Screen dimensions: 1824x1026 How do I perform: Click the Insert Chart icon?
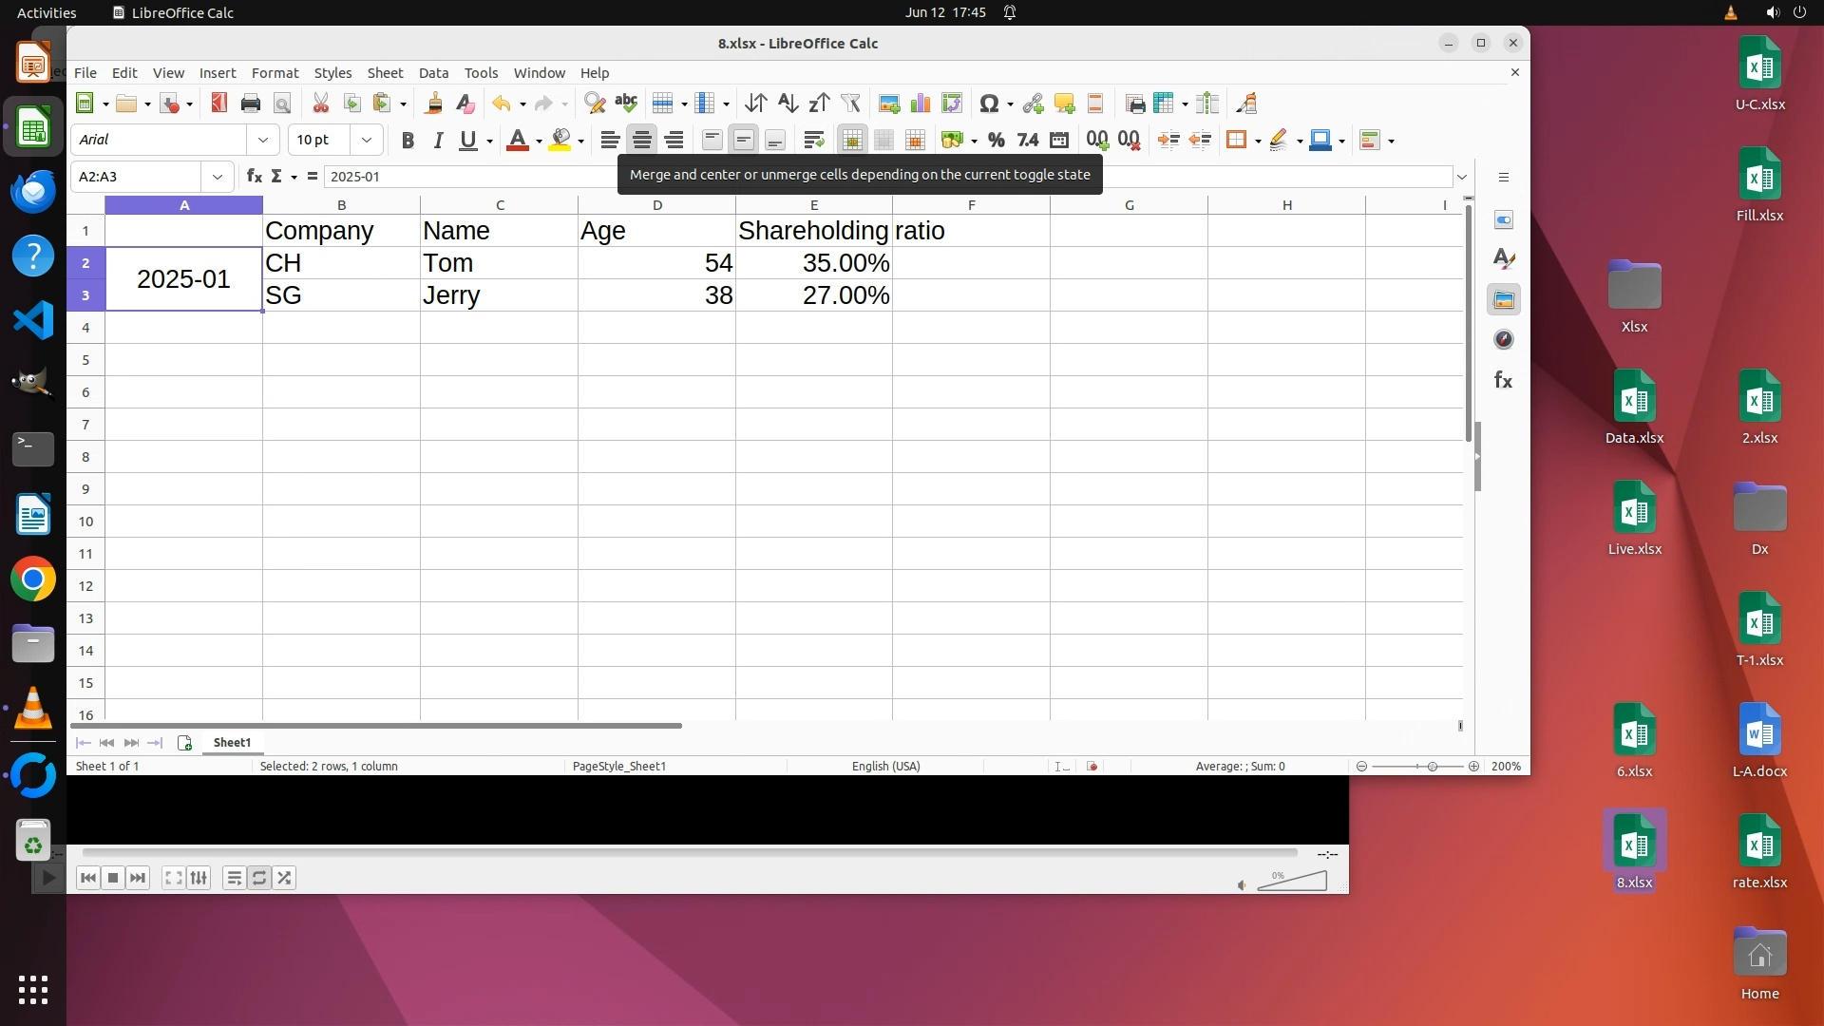[x=920, y=104]
